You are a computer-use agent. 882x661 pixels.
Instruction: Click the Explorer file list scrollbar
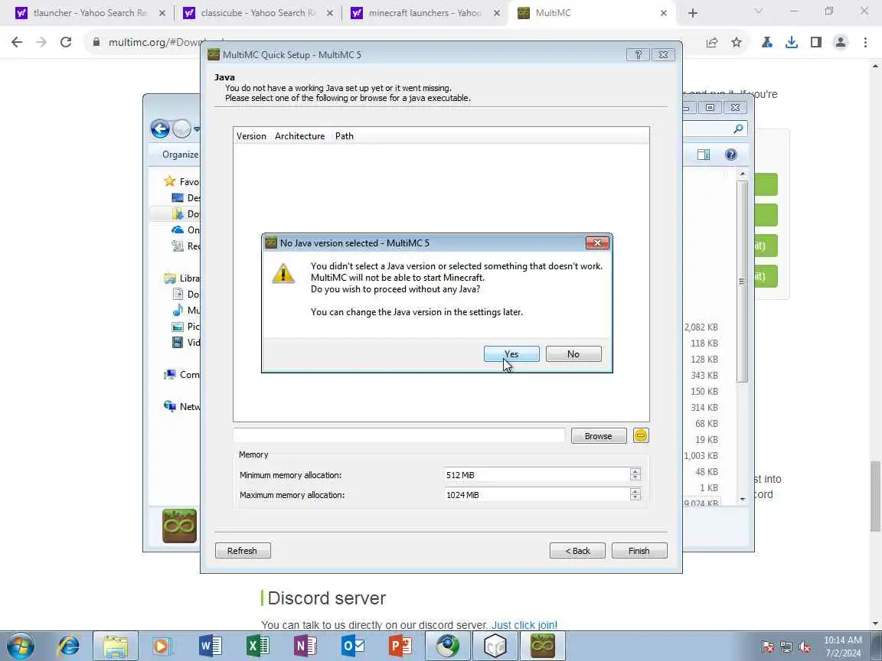(743, 281)
